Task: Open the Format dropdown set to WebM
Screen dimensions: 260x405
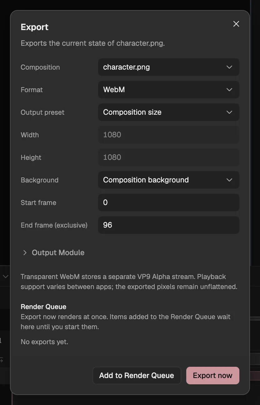Action: coord(169,90)
